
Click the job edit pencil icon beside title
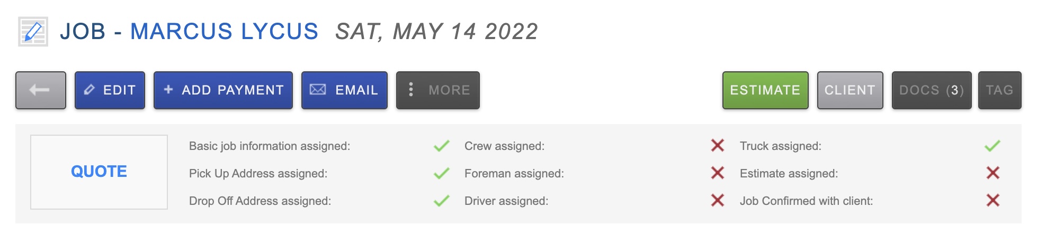(x=33, y=32)
